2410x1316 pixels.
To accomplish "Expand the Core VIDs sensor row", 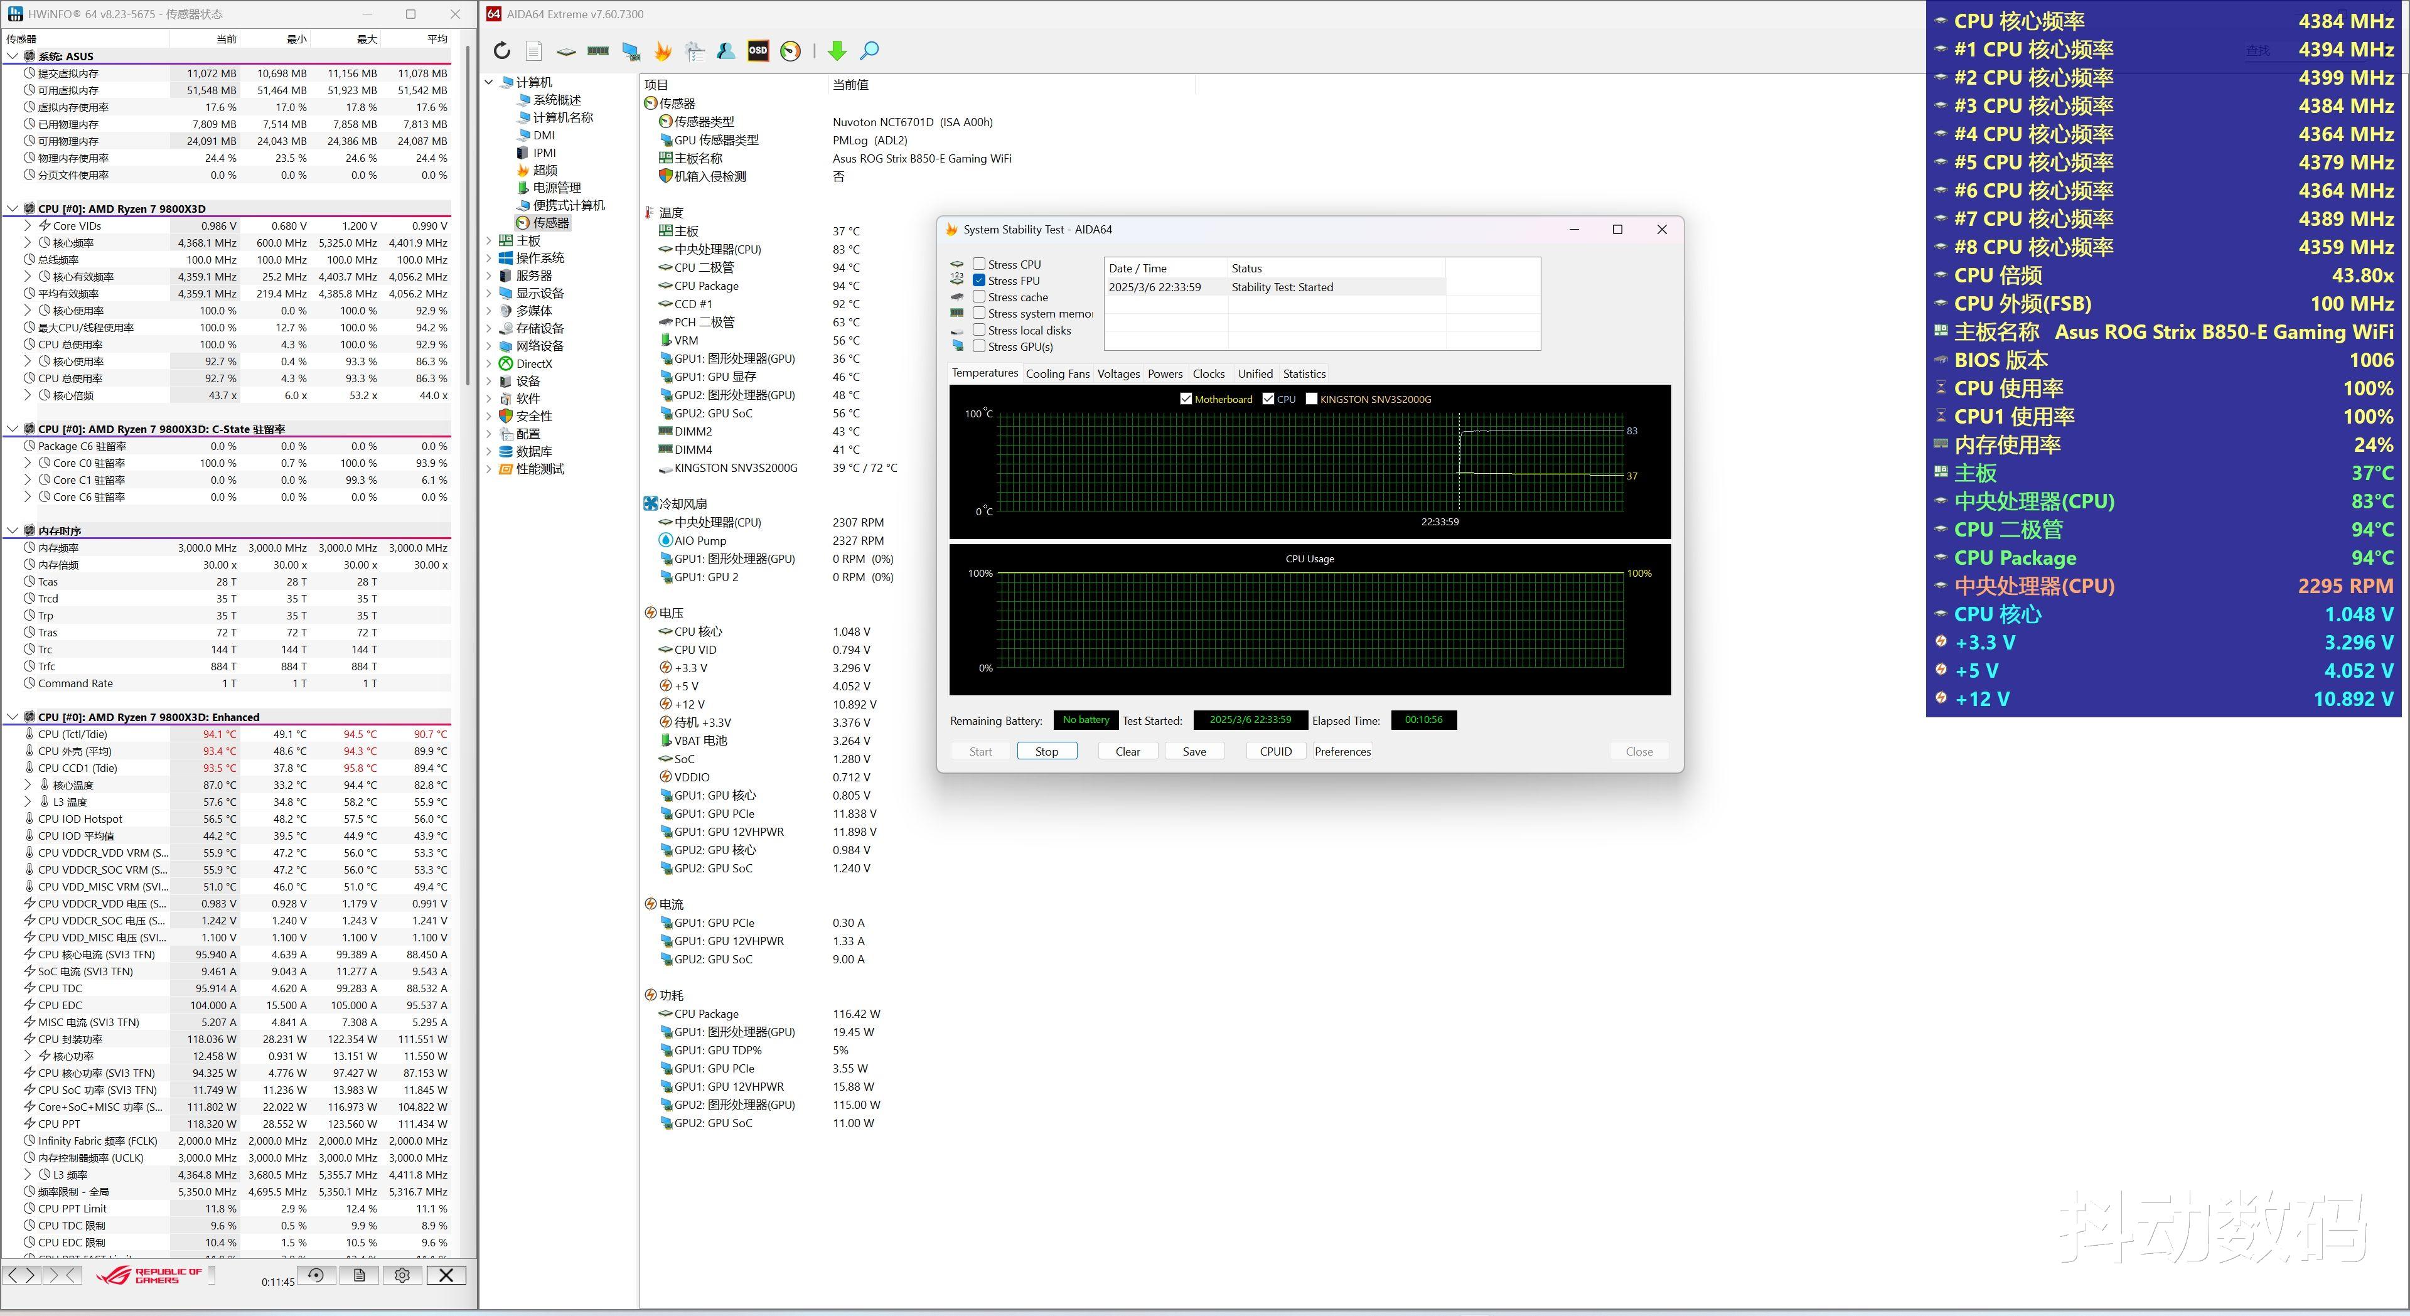I will 27,225.
